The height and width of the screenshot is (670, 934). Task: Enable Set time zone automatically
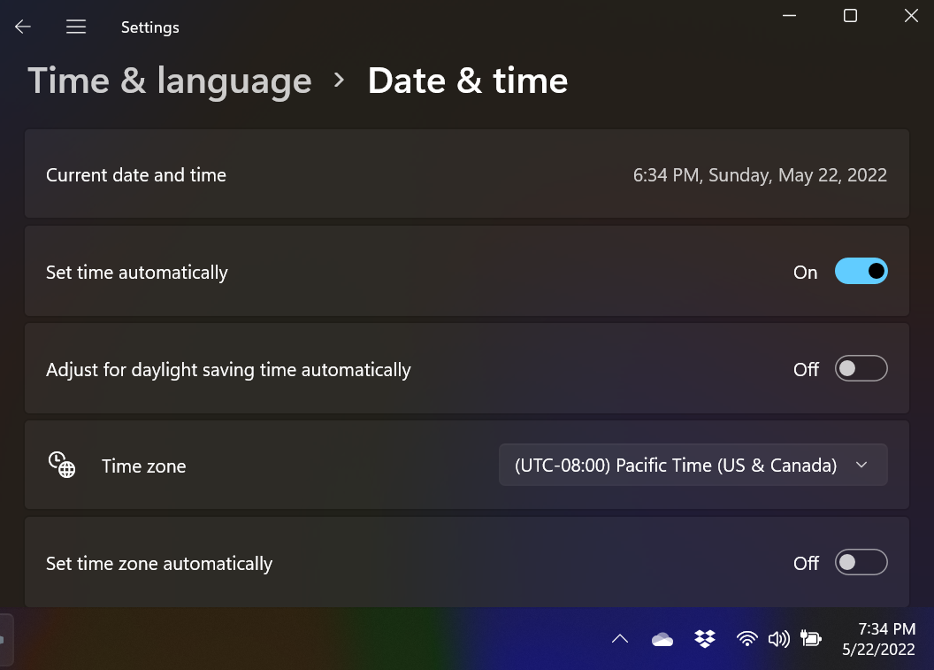coord(861,562)
